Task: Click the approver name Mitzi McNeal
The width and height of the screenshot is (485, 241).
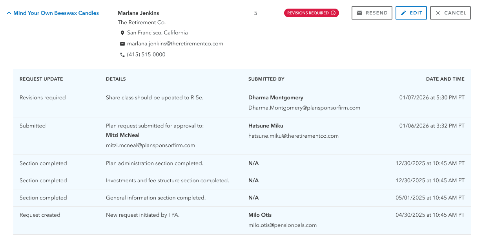Action: tap(123, 135)
